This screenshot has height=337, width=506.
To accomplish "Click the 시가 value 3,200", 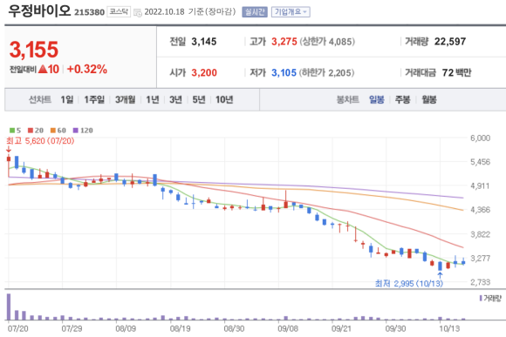I will click(x=204, y=73).
